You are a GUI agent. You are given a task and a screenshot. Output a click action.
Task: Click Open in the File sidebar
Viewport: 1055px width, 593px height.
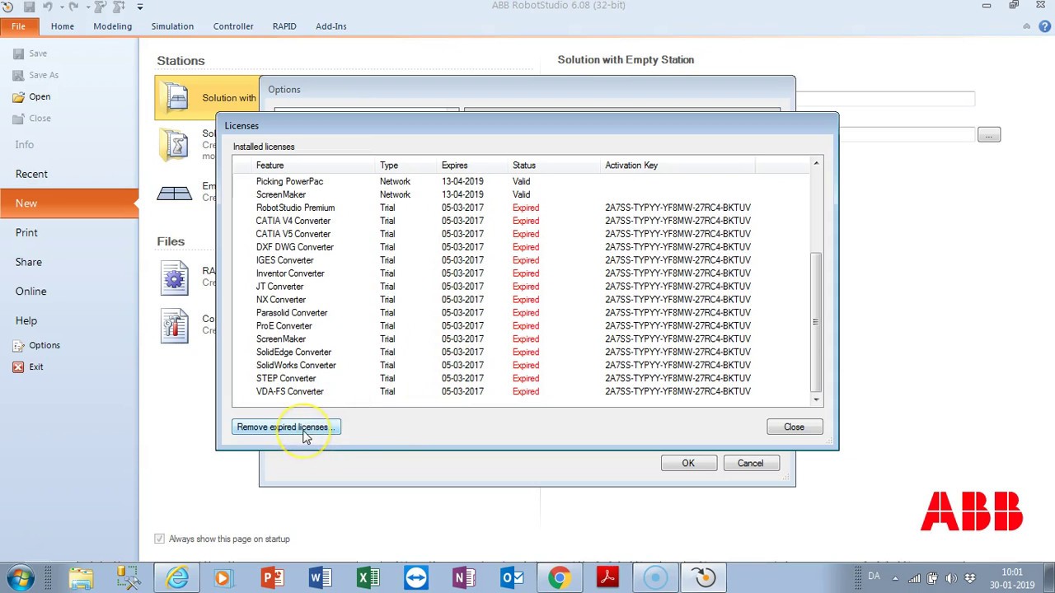click(x=32, y=96)
